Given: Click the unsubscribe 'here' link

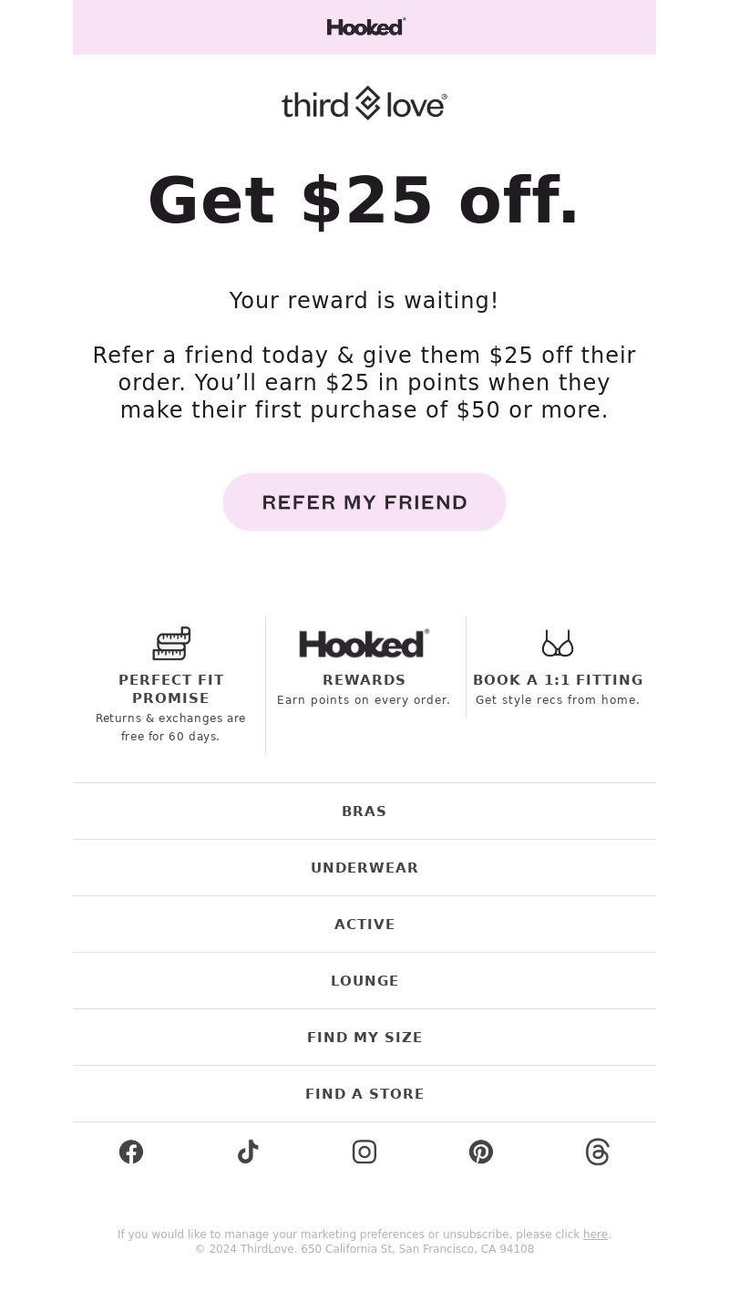Looking at the screenshot, I should point(595,1235).
